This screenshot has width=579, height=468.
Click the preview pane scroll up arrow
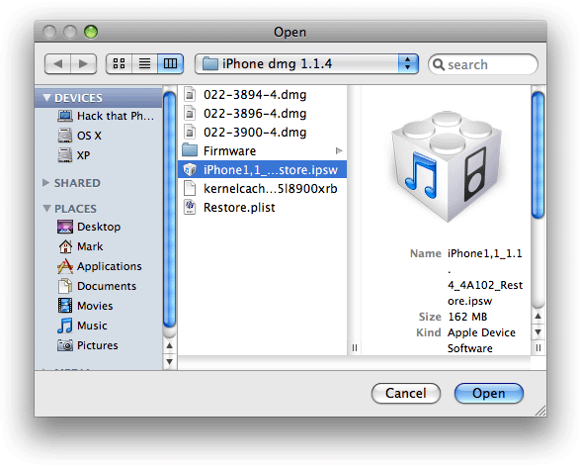tap(538, 316)
